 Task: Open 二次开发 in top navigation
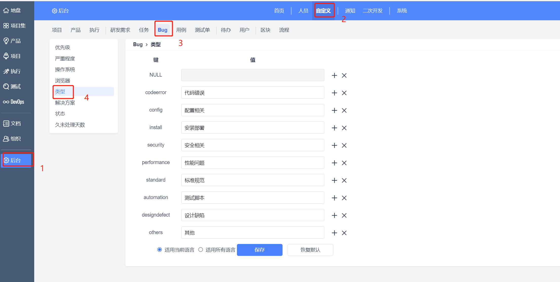(372, 11)
